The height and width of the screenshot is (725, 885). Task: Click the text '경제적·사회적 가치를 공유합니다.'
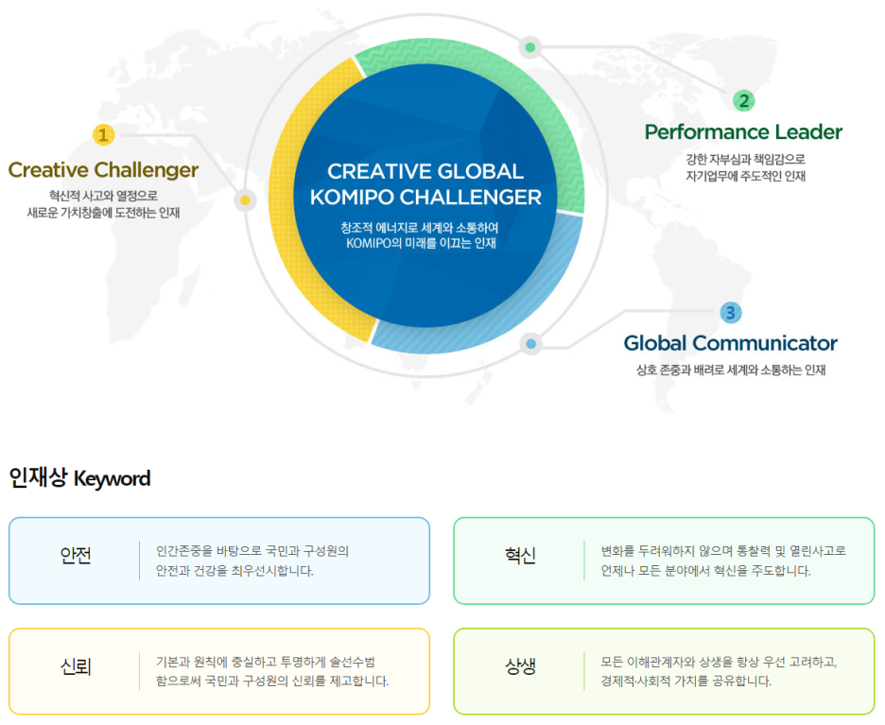[x=685, y=681]
